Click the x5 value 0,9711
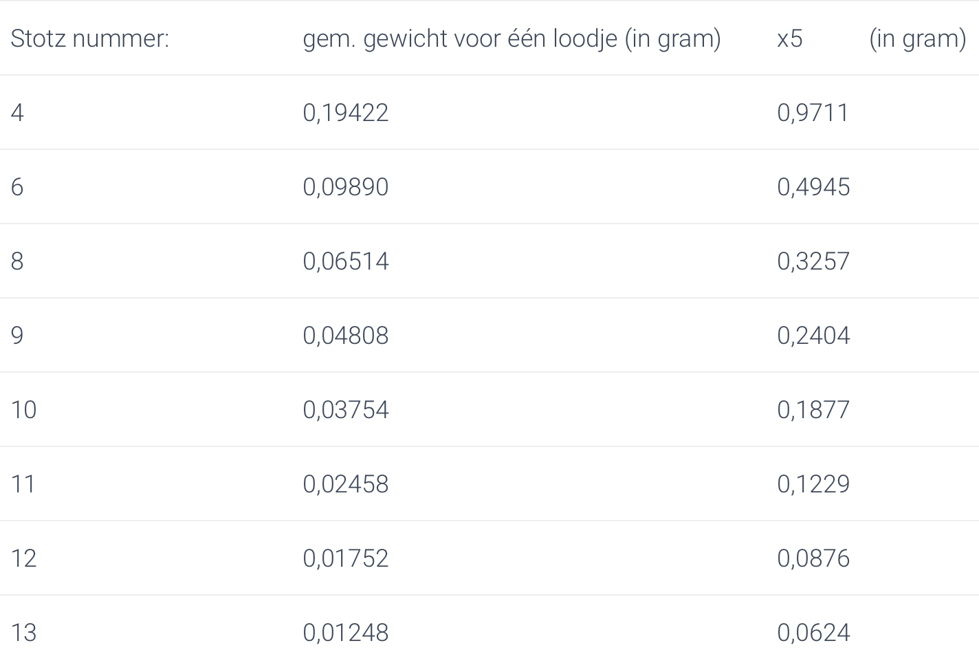The image size is (979, 663). pyautogui.click(x=813, y=113)
